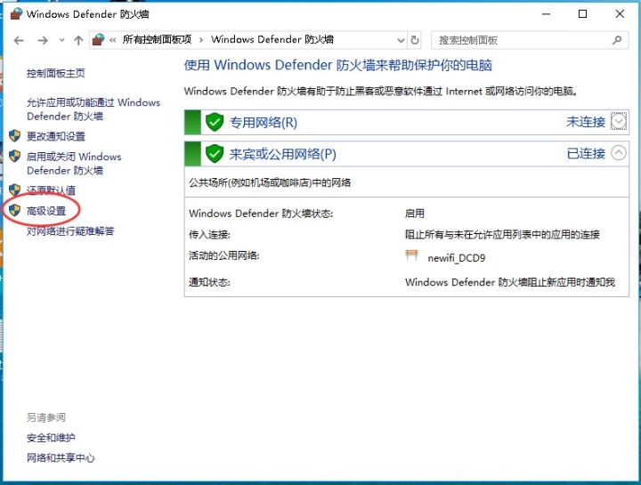Focus the 搜索控制面板 search field
641x485 pixels.
point(530,40)
